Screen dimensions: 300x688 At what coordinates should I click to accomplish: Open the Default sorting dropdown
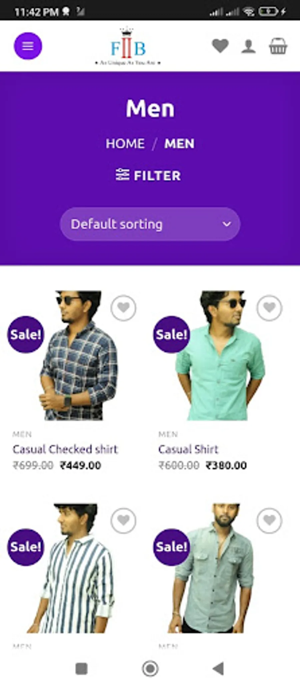click(x=150, y=224)
